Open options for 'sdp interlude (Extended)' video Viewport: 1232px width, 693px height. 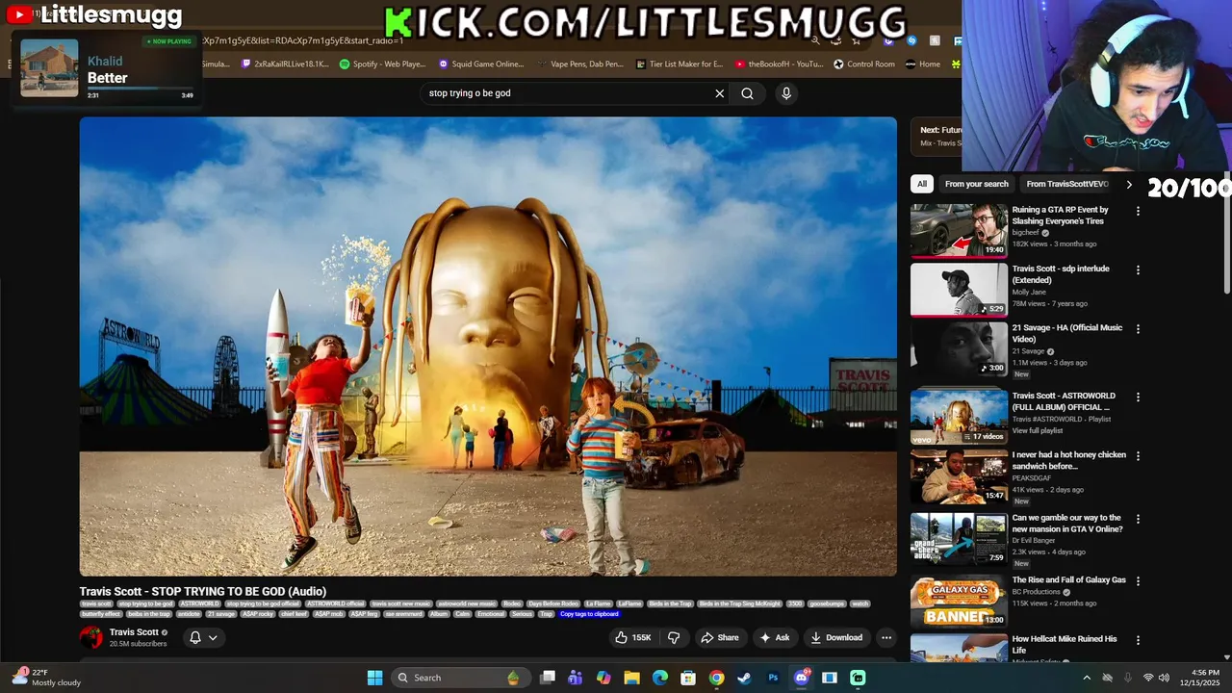coord(1138,270)
